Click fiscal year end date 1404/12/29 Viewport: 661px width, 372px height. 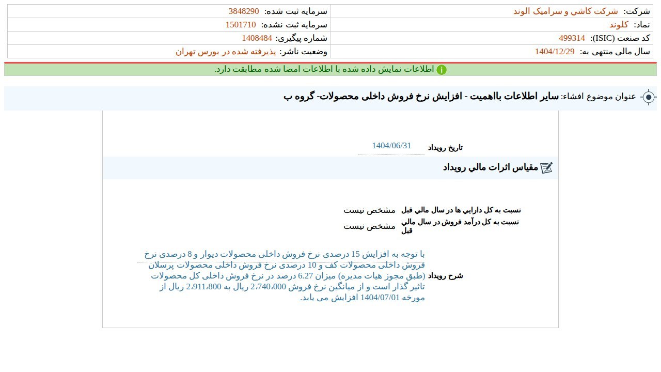tap(555, 52)
